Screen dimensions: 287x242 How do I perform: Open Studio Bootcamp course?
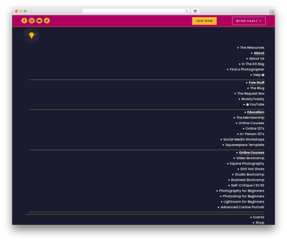(250, 174)
